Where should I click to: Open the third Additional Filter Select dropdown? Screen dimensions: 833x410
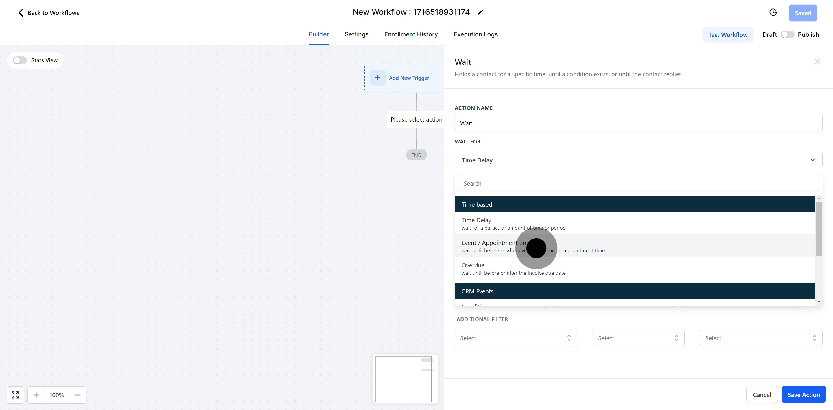click(x=761, y=338)
